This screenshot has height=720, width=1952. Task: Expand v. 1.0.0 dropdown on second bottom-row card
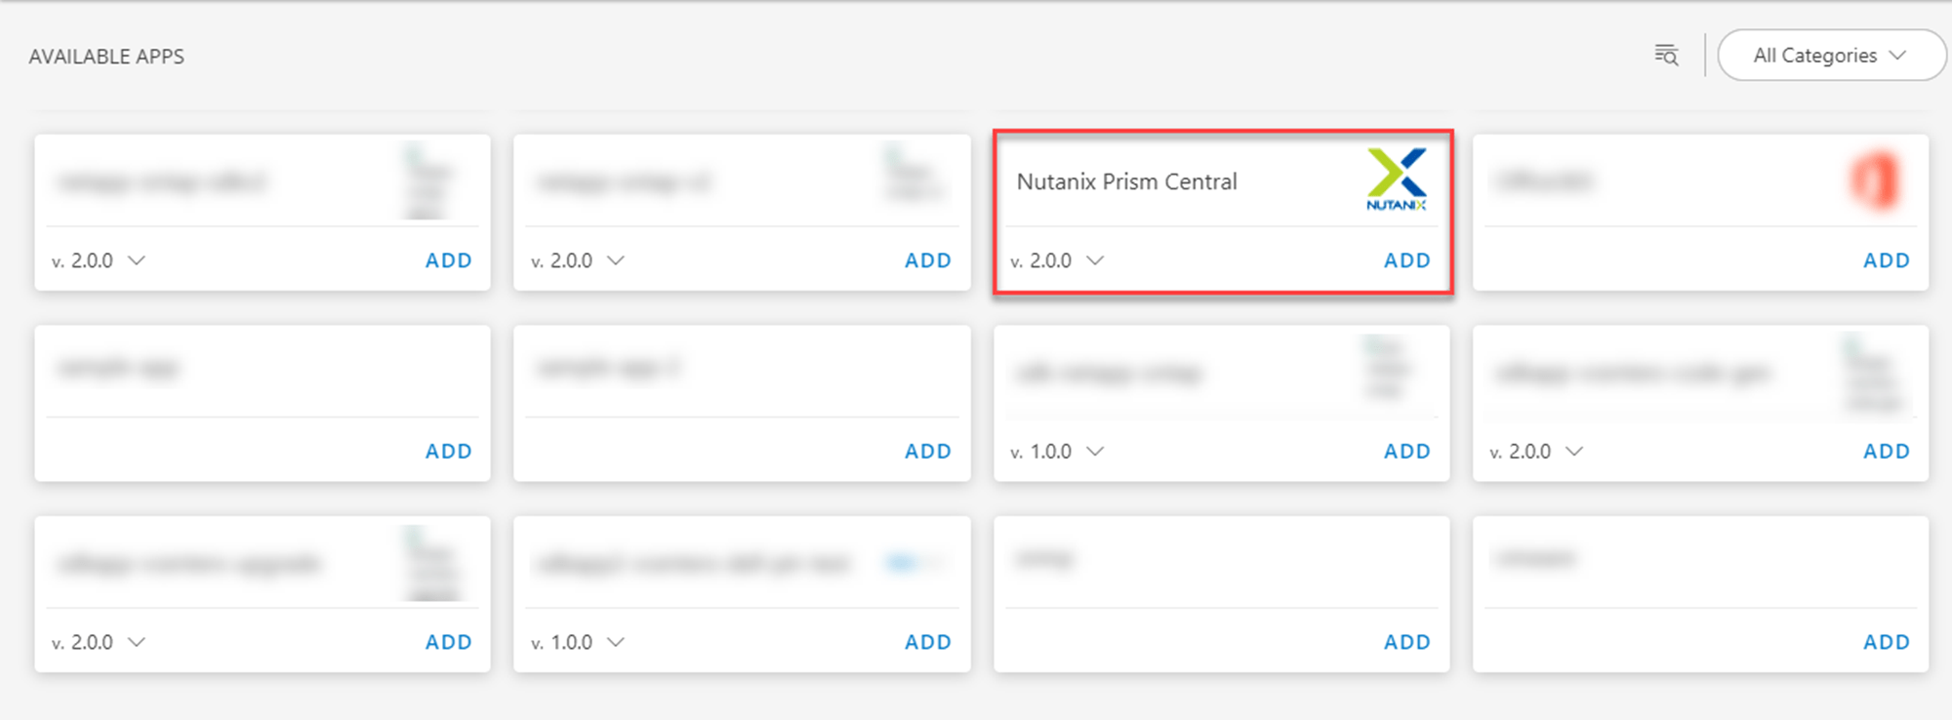click(617, 642)
